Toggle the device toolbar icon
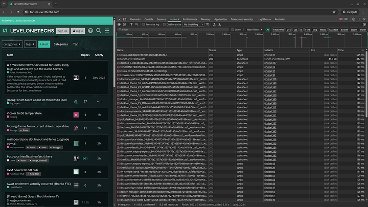Viewport: 368px width, 207px height. click(x=125, y=18)
